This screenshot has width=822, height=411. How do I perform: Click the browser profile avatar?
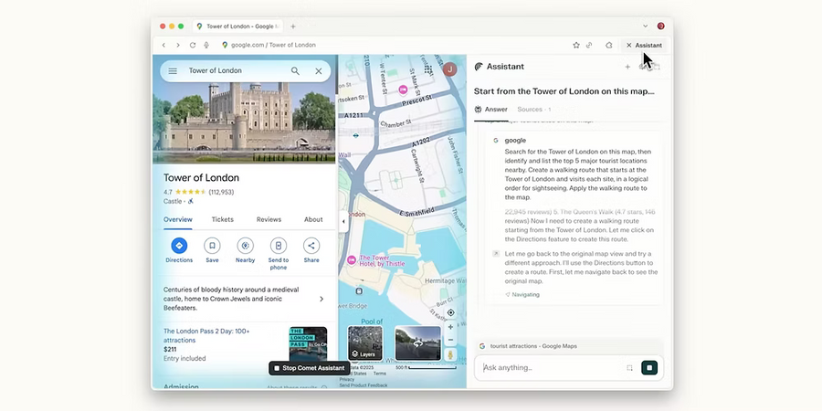pyautogui.click(x=661, y=26)
